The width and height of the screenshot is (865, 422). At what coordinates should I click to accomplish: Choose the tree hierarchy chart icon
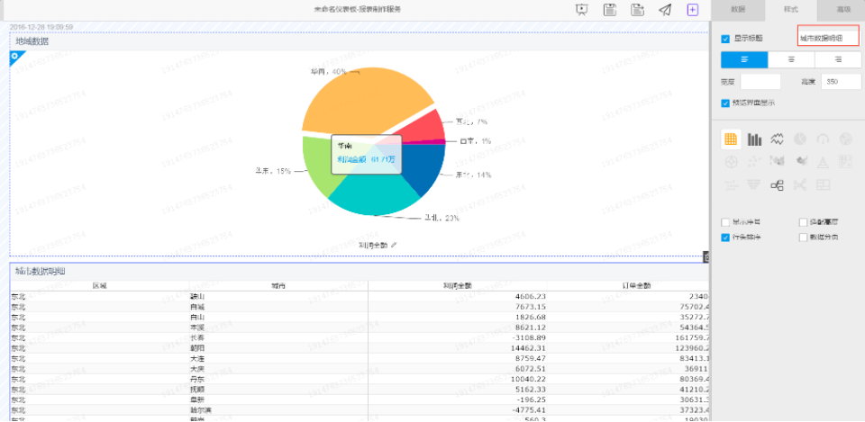coord(777,185)
